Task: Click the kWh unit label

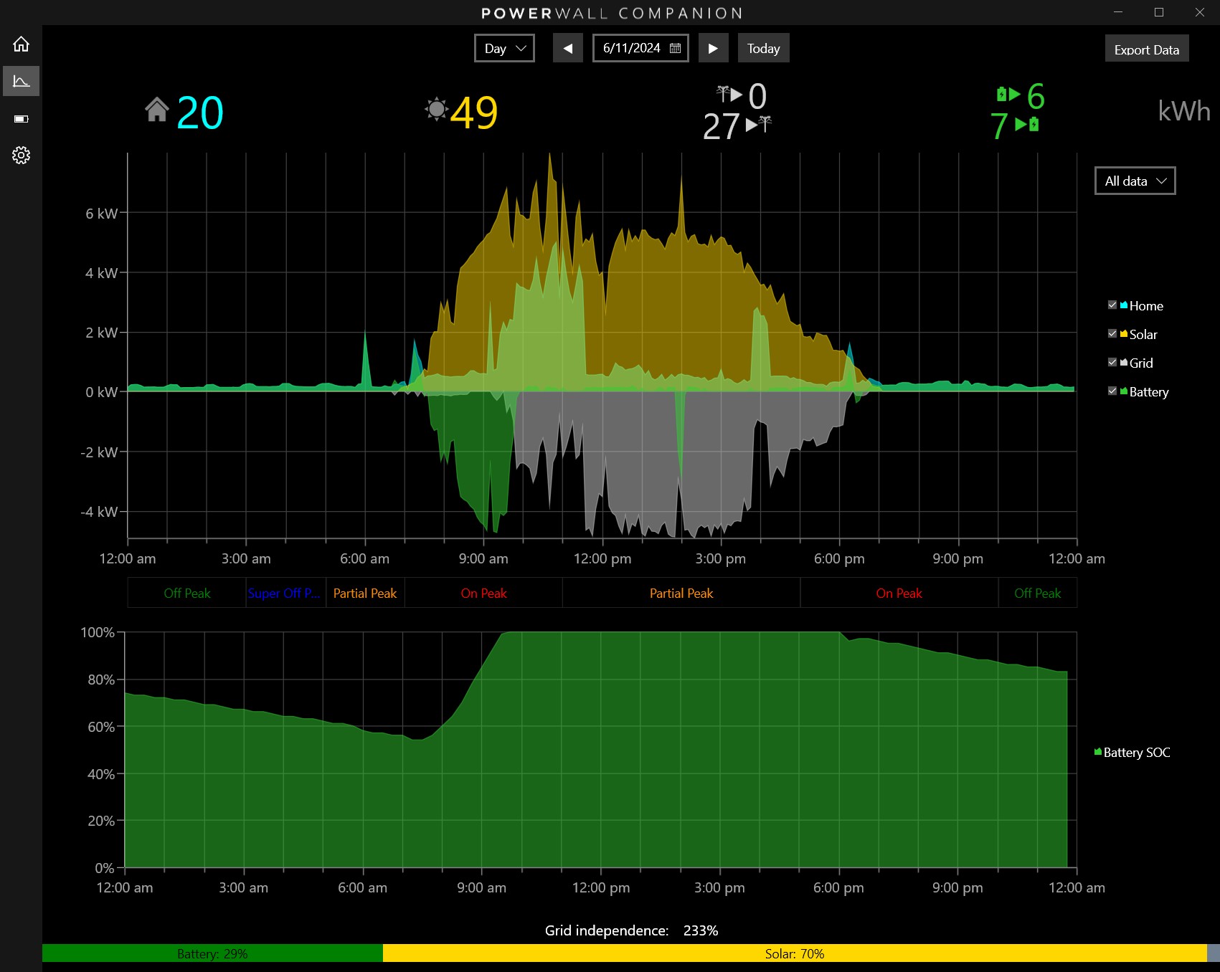Action: 1184,111
